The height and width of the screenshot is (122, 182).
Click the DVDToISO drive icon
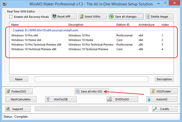(110, 99)
